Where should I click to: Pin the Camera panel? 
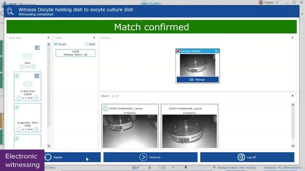point(292,38)
